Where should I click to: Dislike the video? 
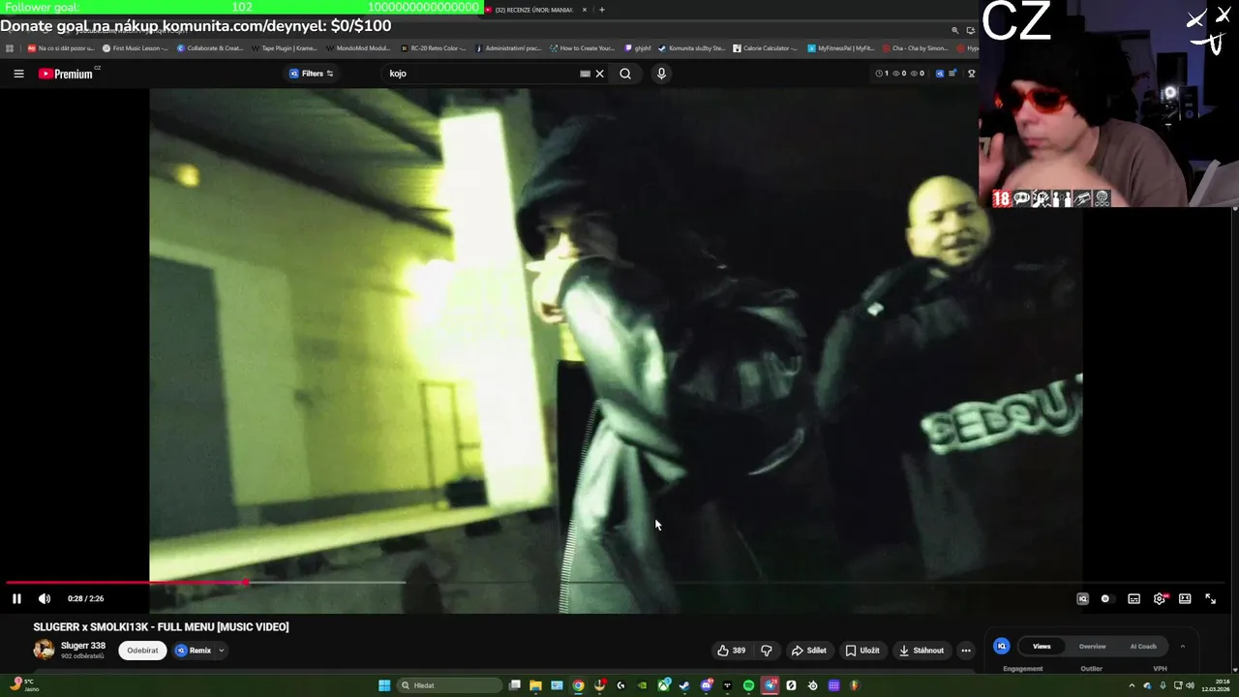(x=767, y=651)
